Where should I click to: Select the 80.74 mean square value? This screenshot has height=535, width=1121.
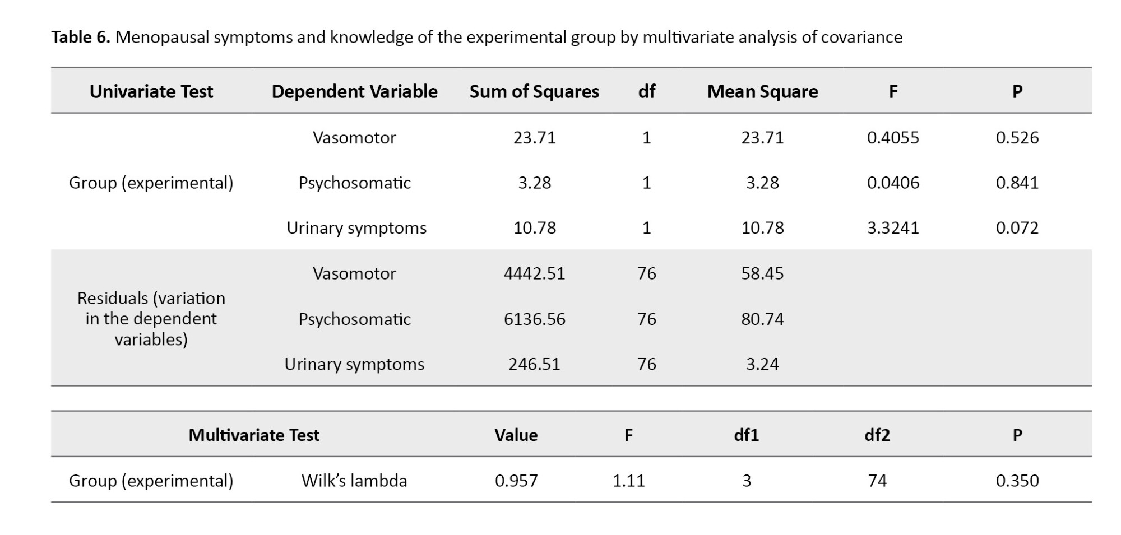762,319
